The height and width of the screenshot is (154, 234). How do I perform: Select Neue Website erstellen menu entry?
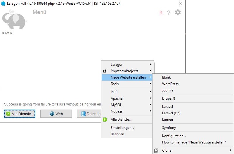tap(127, 77)
